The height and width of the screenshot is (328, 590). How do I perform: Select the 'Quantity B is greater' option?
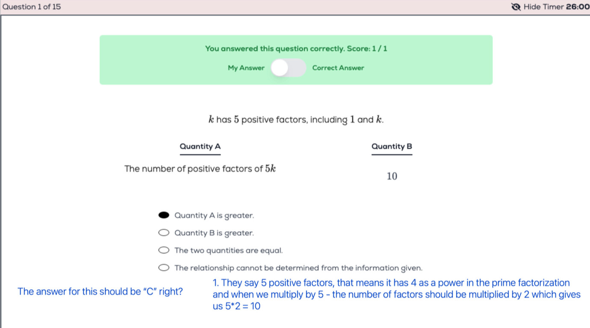(164, 232)
